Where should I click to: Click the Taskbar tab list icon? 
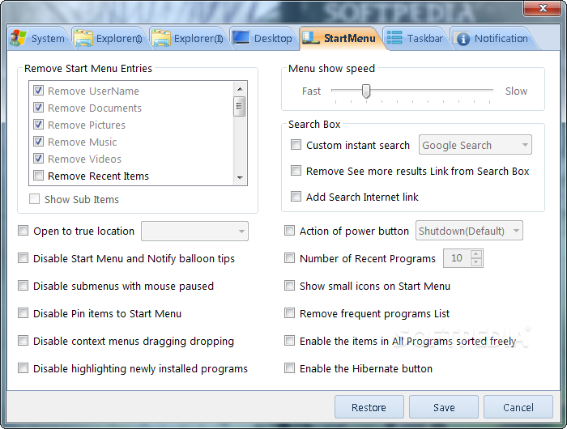pos(394,37)
